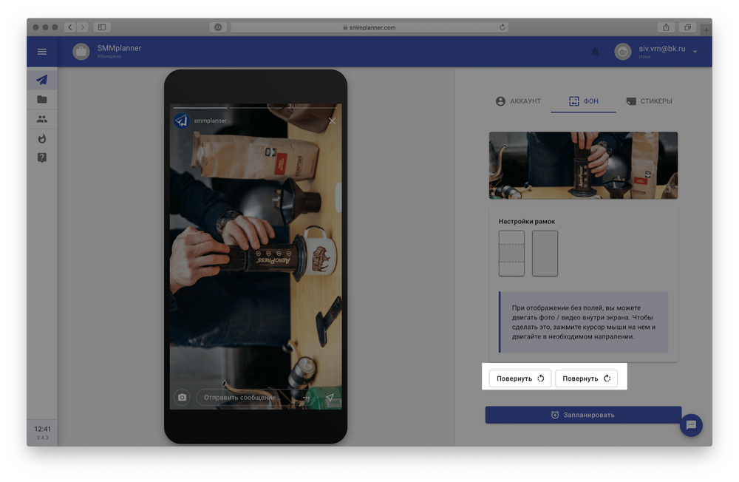
Task: Reload the page with the refresh icon
Action: 503,27
